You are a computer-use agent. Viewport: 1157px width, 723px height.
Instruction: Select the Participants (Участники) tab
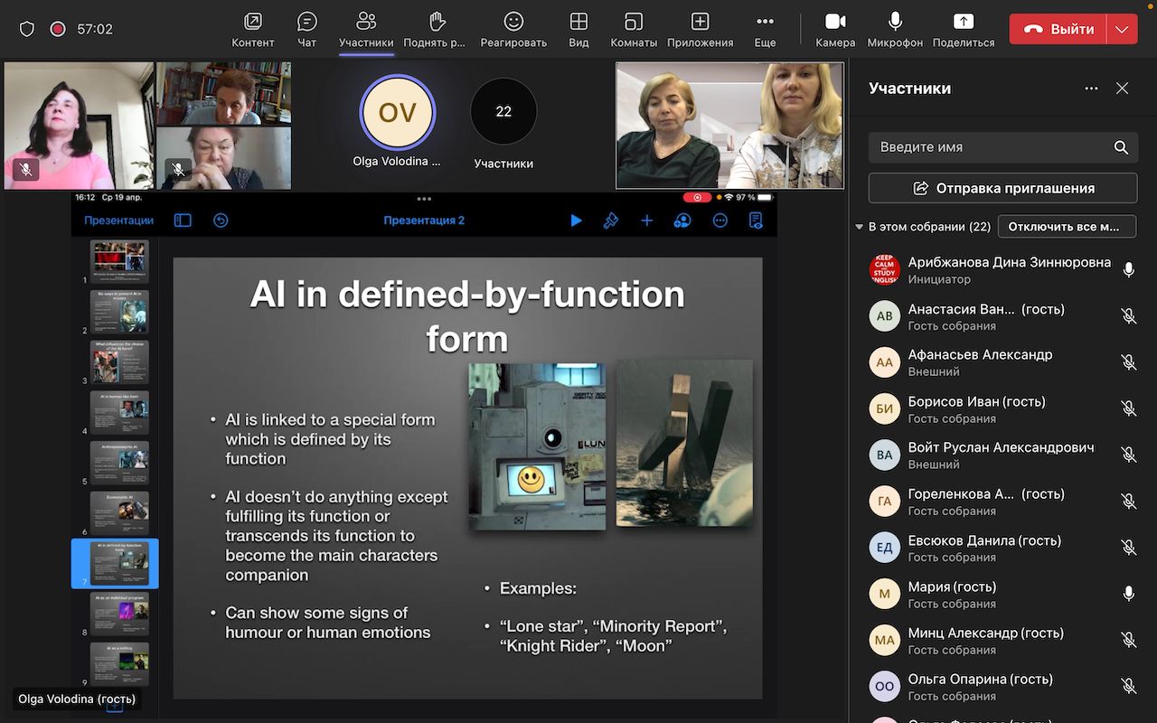click(366, 22)
